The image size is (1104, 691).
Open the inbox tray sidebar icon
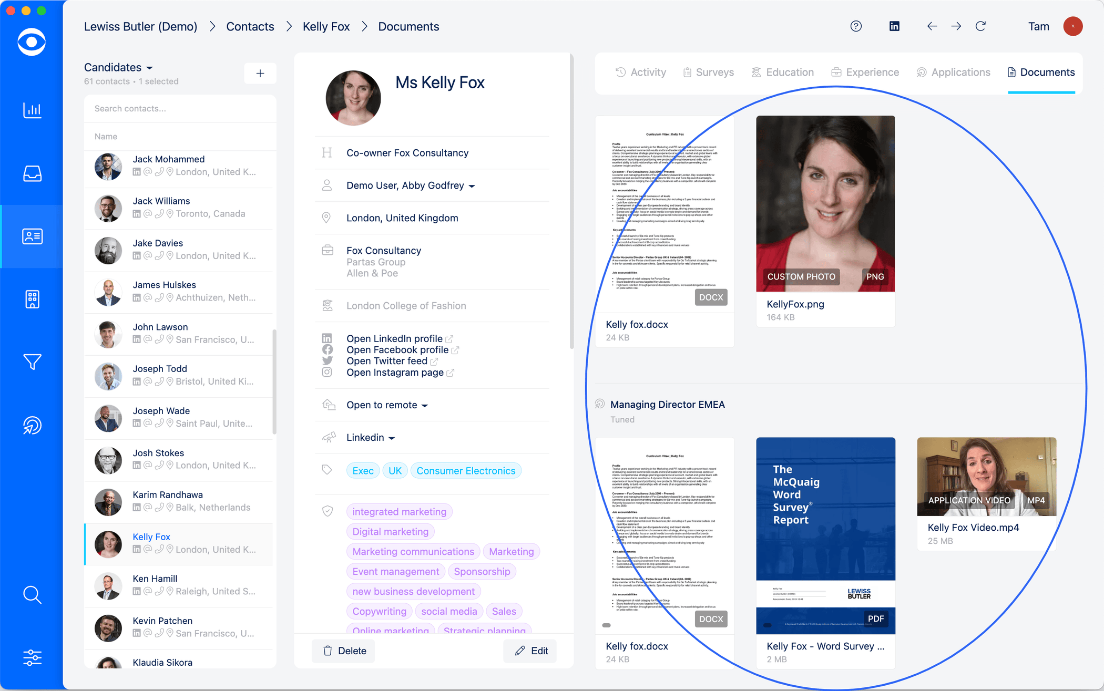(x=32, y=173)
